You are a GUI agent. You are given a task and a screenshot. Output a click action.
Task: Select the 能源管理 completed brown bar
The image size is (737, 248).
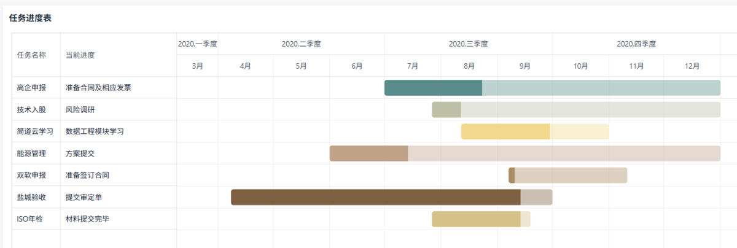[368, 153]
